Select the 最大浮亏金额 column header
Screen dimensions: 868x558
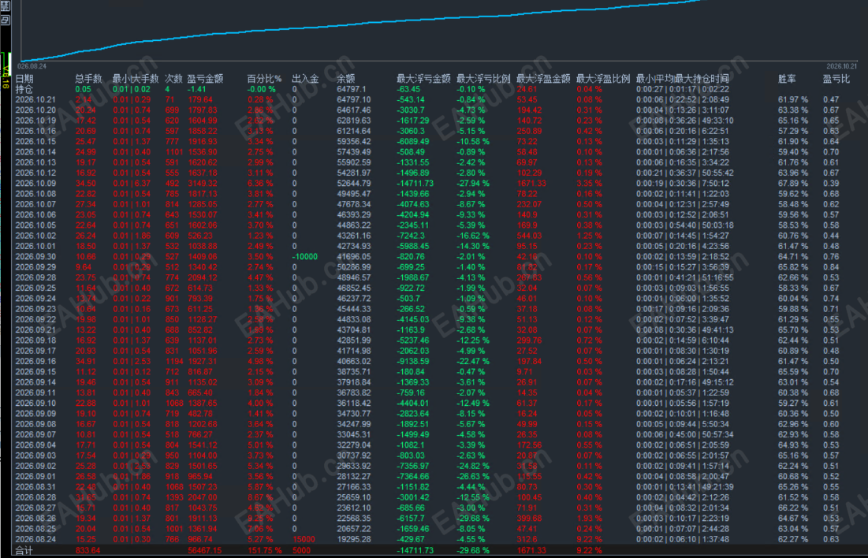coord(423,79)
